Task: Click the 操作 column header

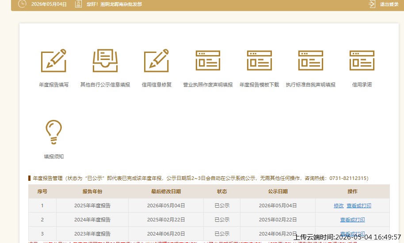Action: pyautogui.click(x=352, y=191)
